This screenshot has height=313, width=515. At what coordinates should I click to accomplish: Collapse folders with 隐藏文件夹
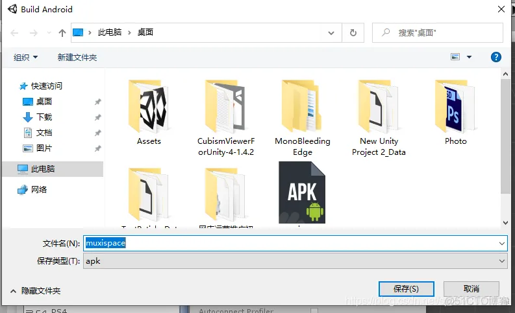click(36, 291)
